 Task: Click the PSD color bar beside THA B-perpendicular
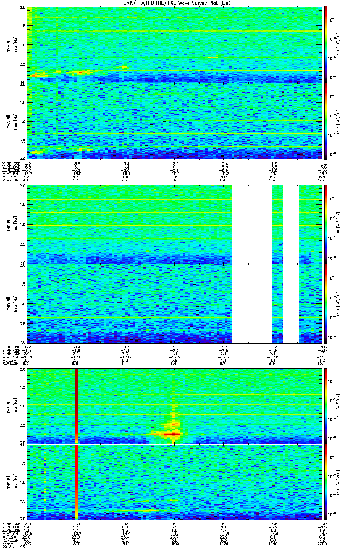tap(326, 44)
